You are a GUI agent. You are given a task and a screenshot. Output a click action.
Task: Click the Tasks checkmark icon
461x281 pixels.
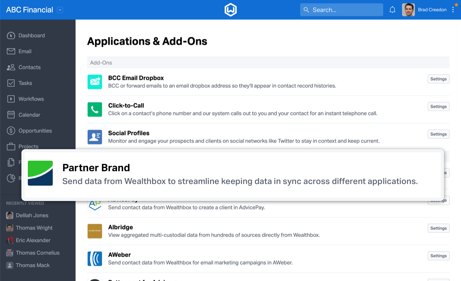[11, 83]
